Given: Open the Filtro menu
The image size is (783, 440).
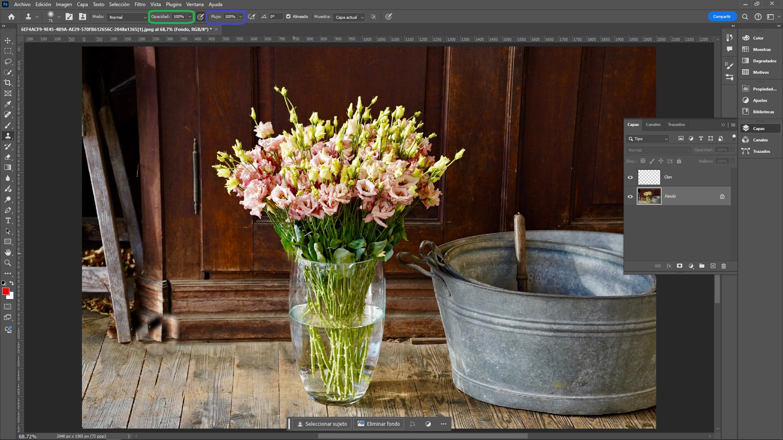Looking at the screenshot, I should [139, 4].
